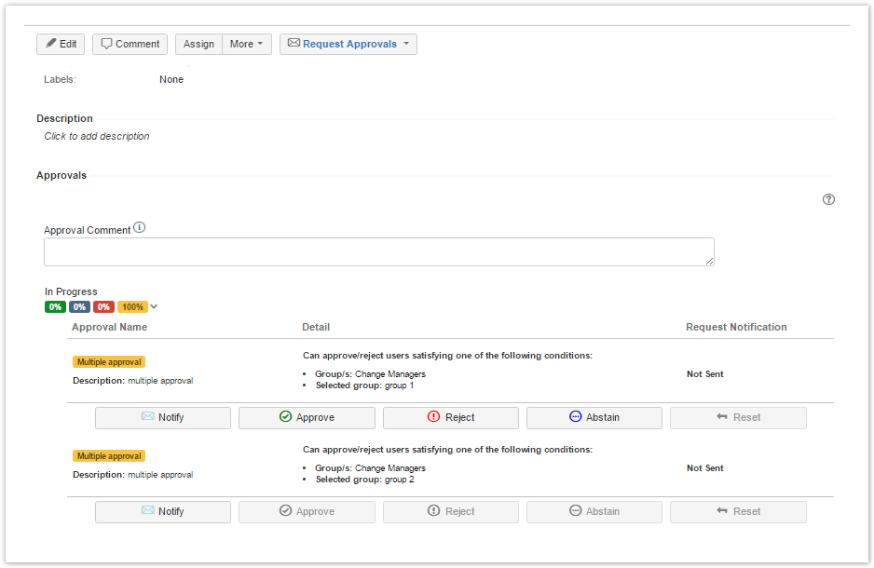This screenshot has height=568, width=874.
Task: Reset the group 1 approval
Action: coord(738,417)
